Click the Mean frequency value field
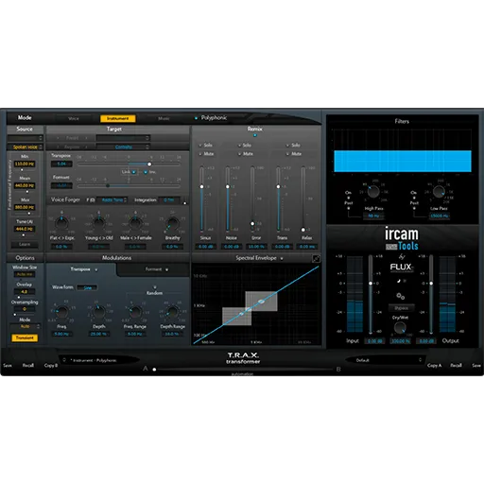 pyautogui.click(x=25, y=185)
